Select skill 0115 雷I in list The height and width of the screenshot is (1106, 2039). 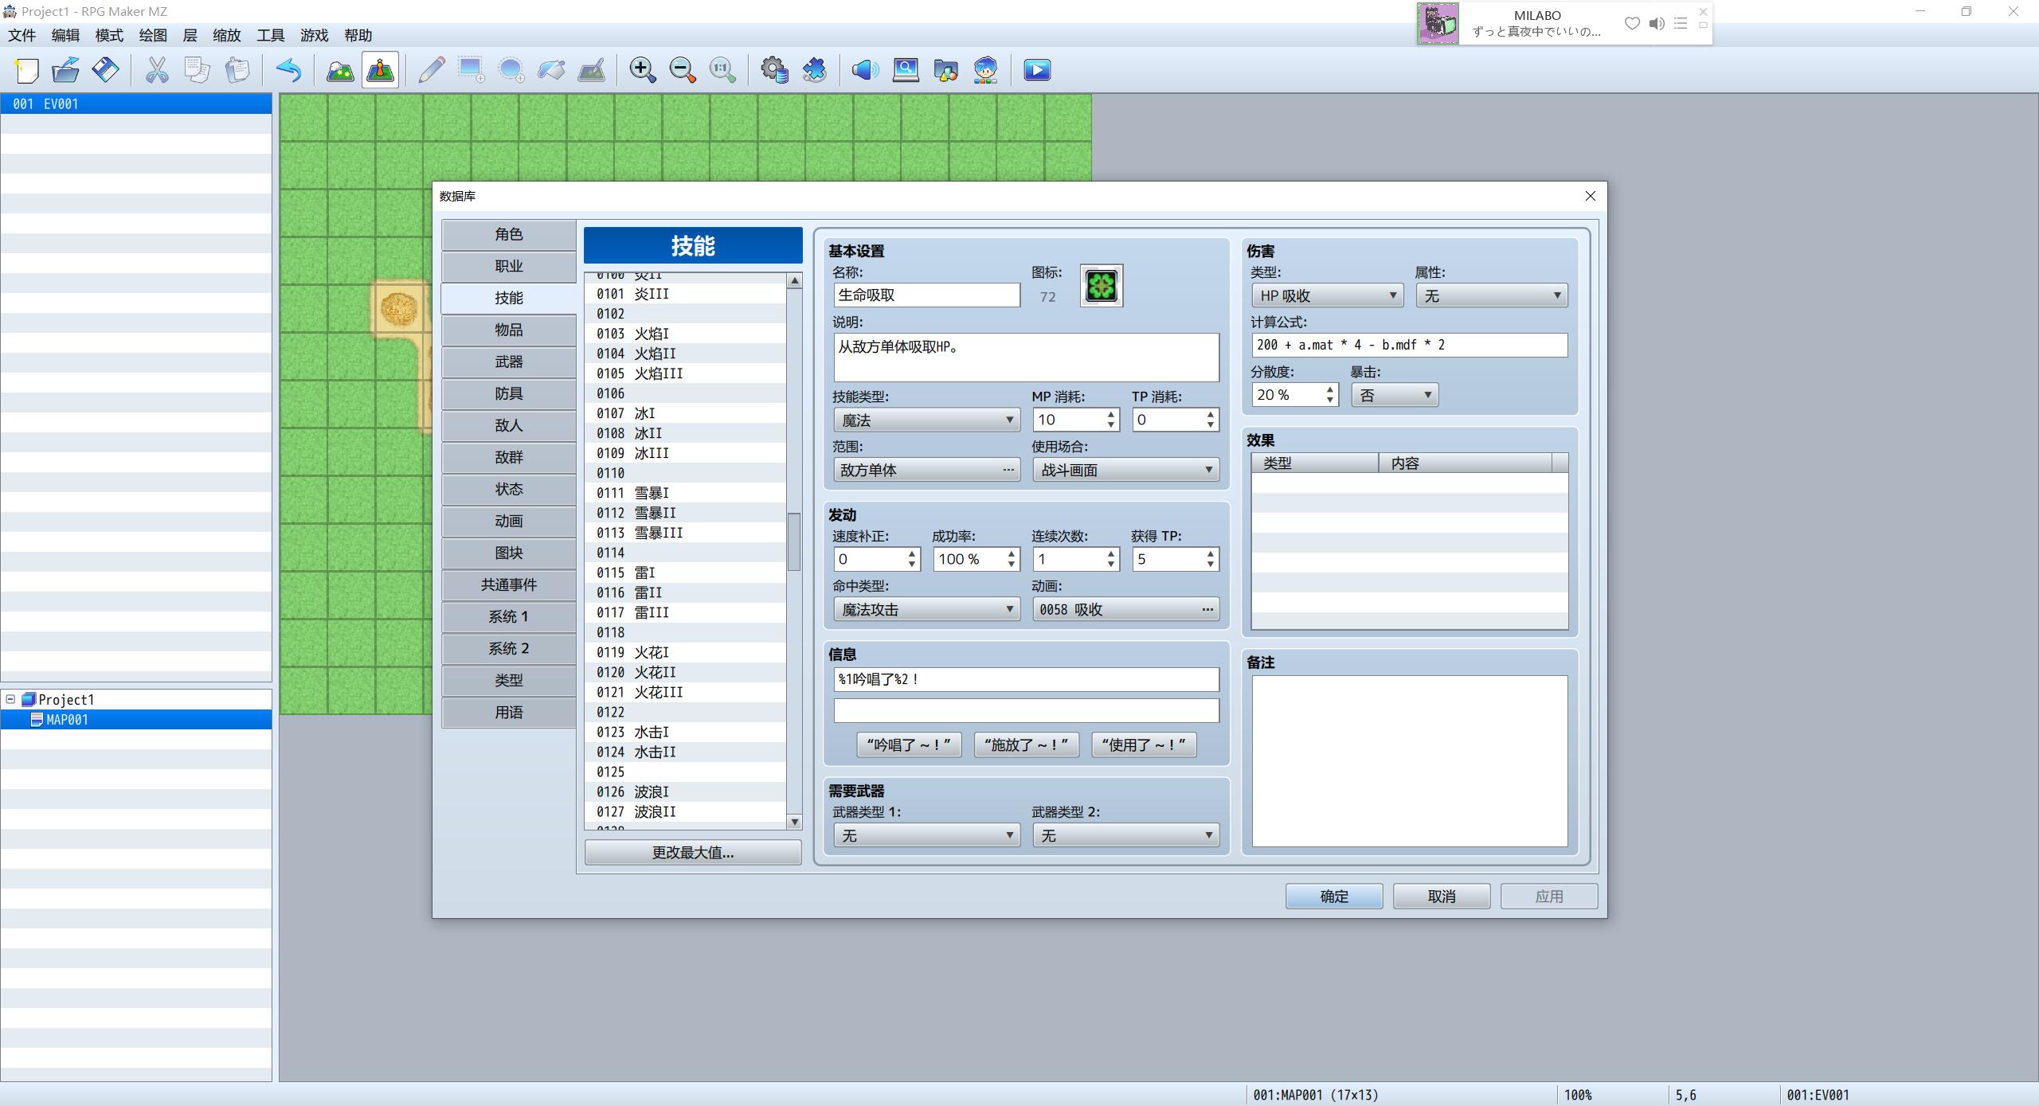(685, 573)
